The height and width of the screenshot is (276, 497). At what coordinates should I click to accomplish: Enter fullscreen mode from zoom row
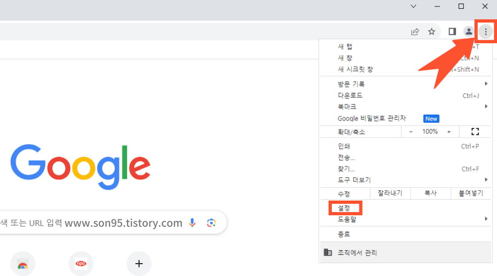point(475,132)
